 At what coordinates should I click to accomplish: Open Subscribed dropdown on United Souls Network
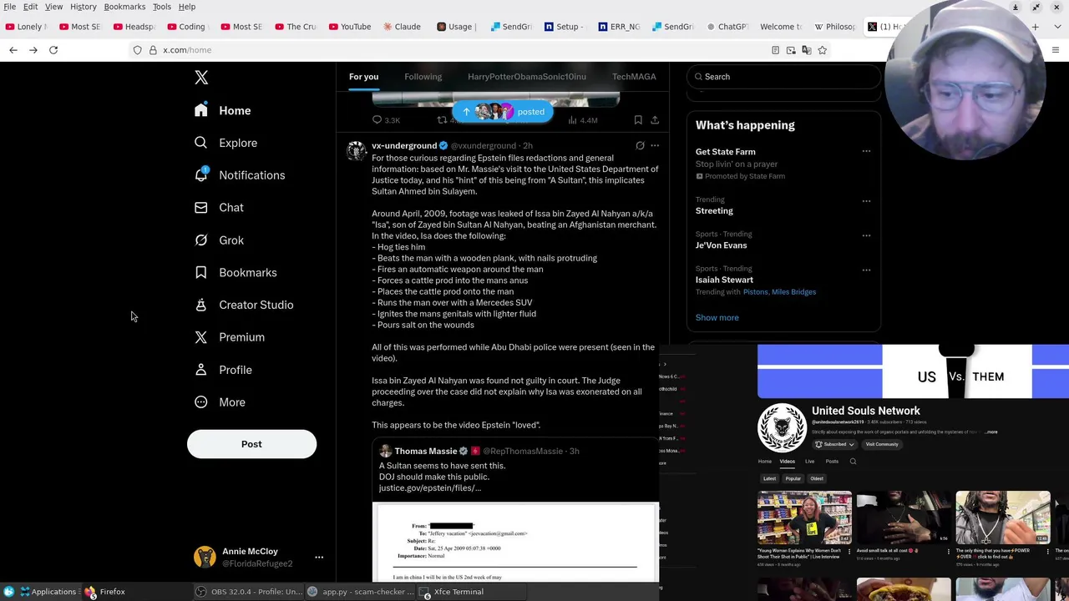[x=836, y=444]
